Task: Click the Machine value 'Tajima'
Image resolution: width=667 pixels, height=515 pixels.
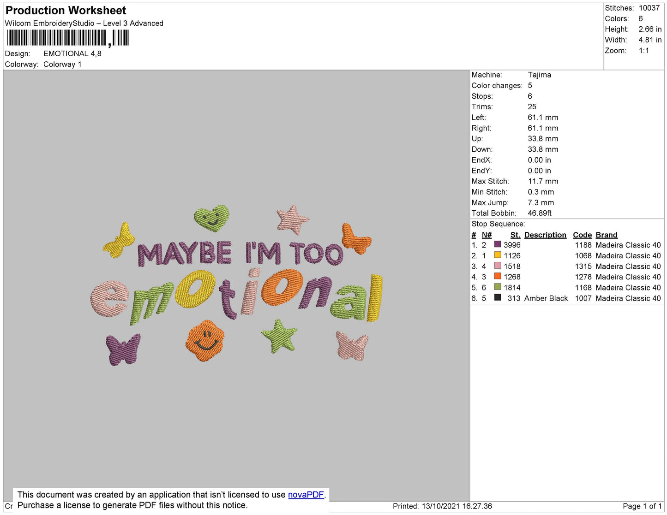Action: pyautogui.click(x=540, y=75)
